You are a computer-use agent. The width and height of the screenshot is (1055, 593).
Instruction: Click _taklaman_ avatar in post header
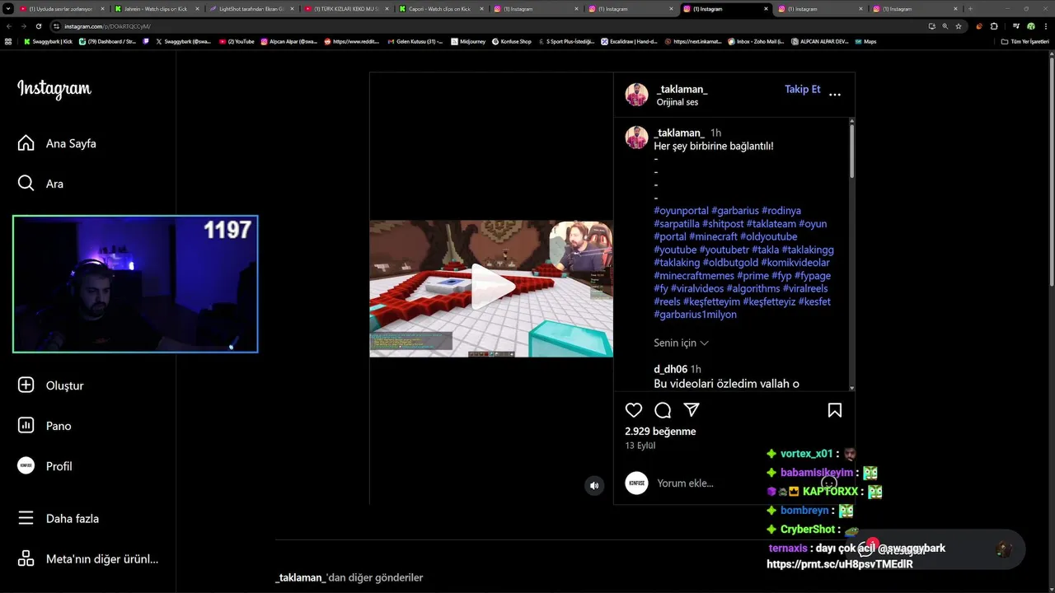[637, 95]
